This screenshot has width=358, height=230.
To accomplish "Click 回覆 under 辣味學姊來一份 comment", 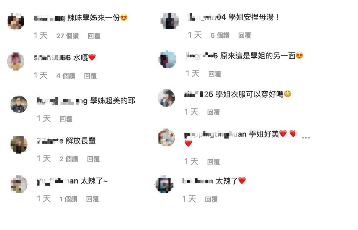I will coord(94,36).
